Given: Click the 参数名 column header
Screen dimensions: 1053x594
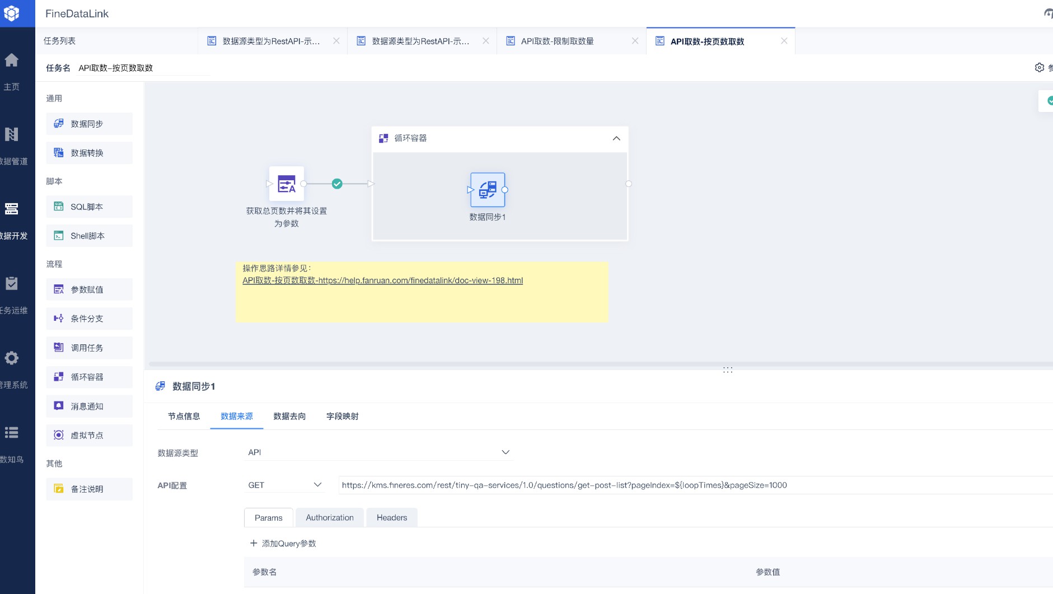Looking at the screenshot, I should point(264,572).
